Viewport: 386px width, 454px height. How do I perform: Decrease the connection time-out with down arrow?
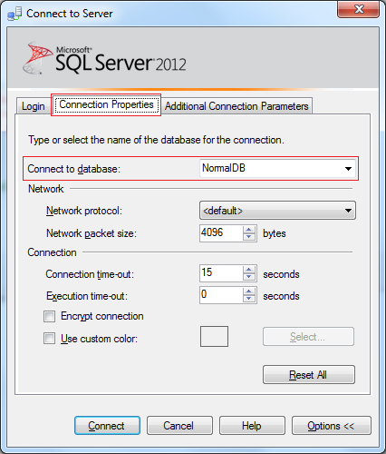click(249, 277)
